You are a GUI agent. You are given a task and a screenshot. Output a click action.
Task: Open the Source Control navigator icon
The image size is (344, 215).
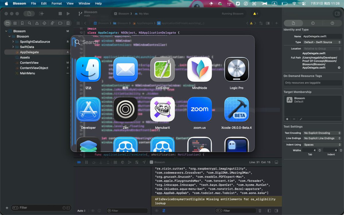(15, 23)
